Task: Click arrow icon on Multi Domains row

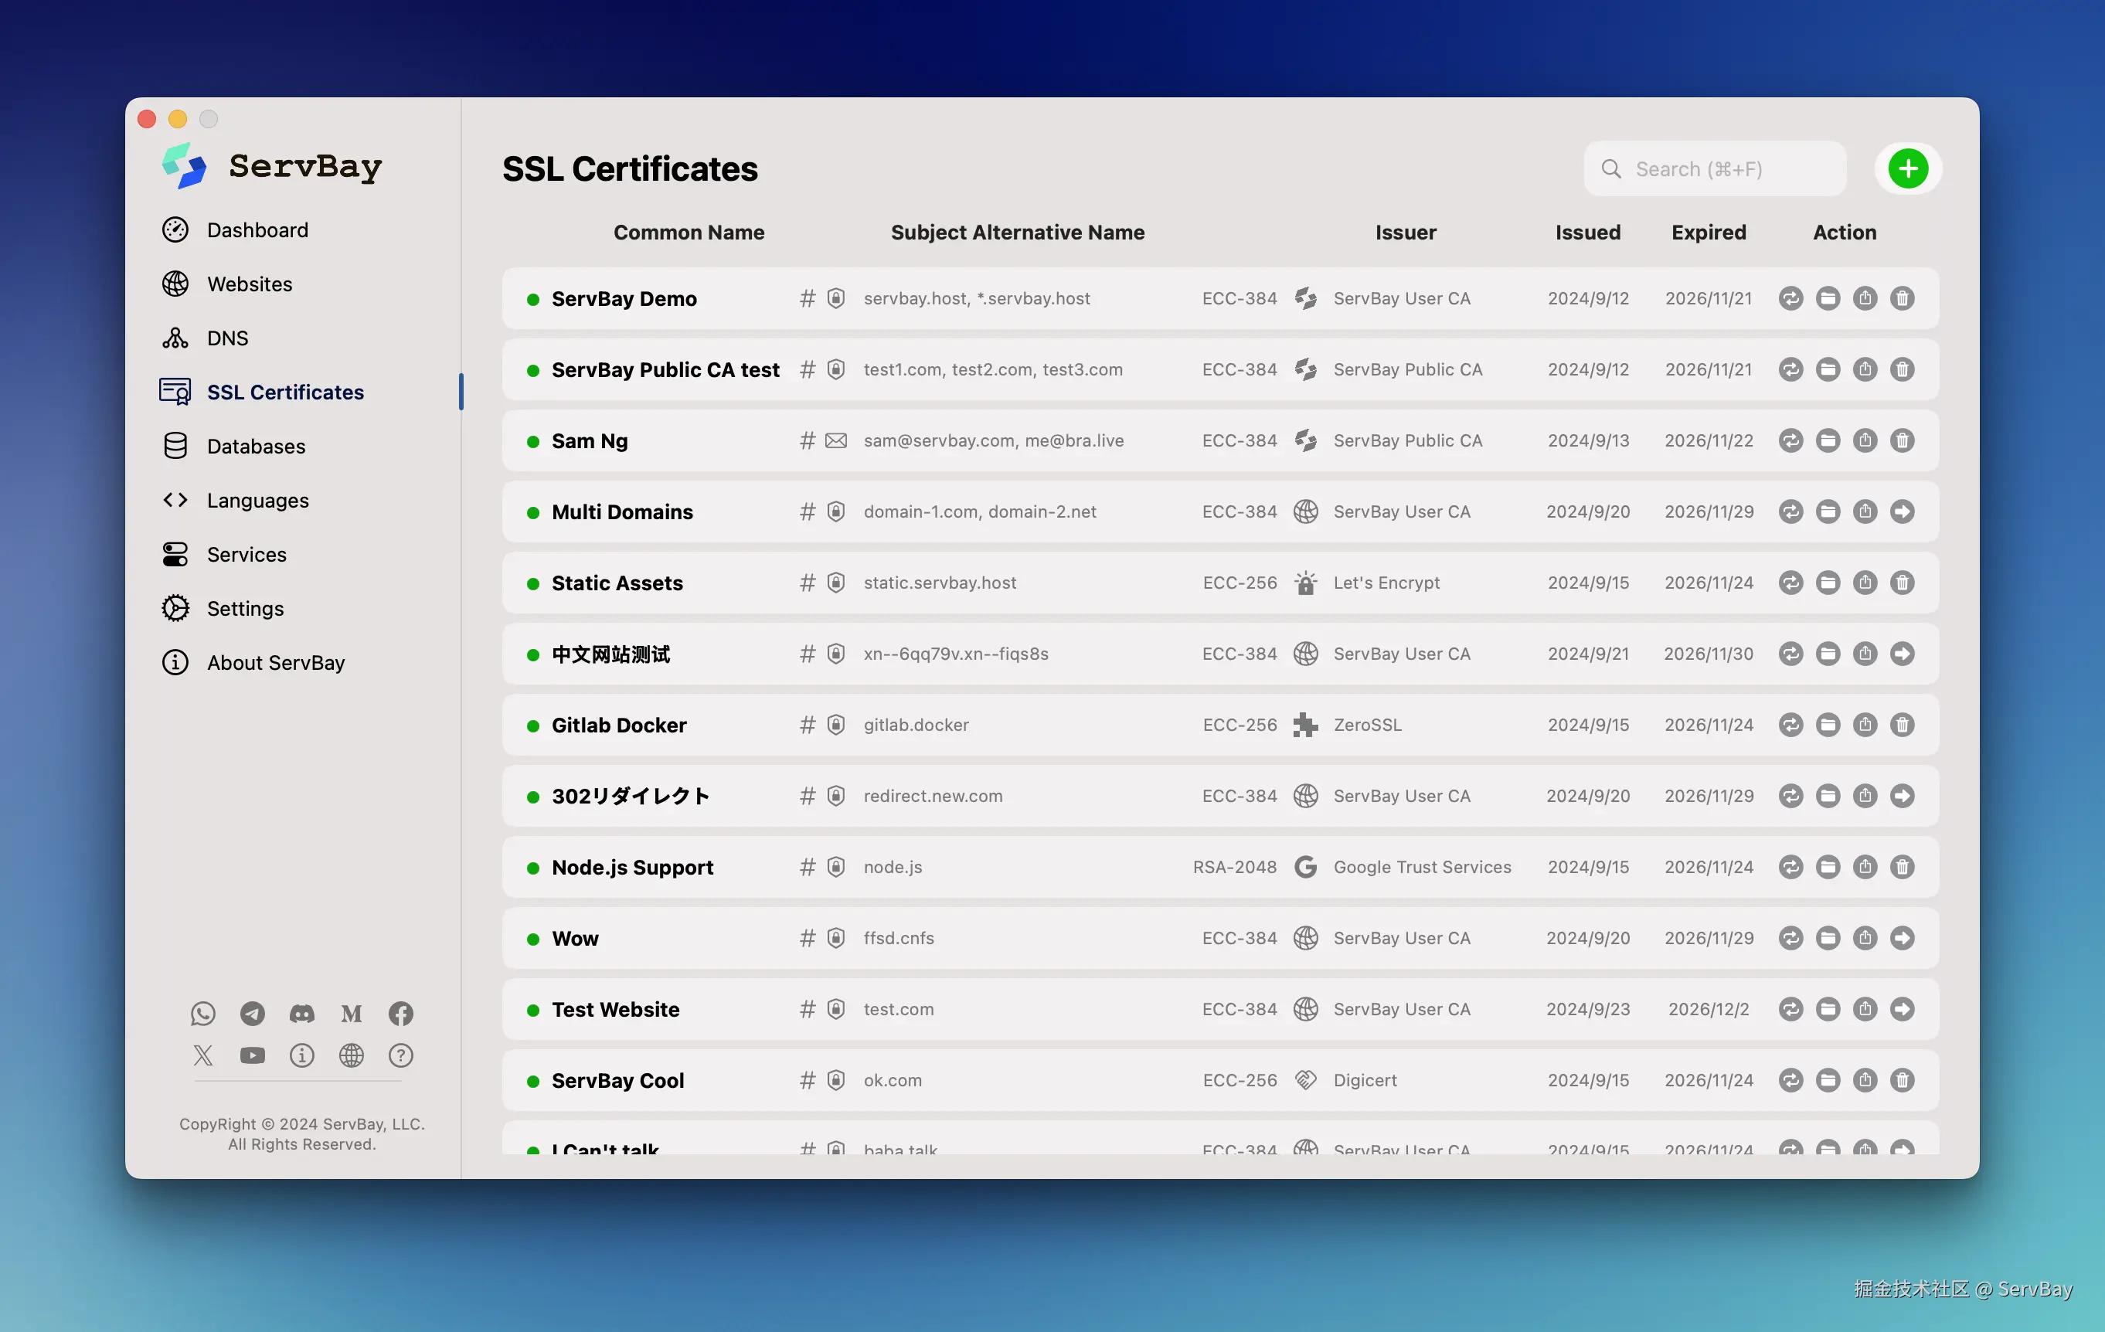Action: (1903, 512)
